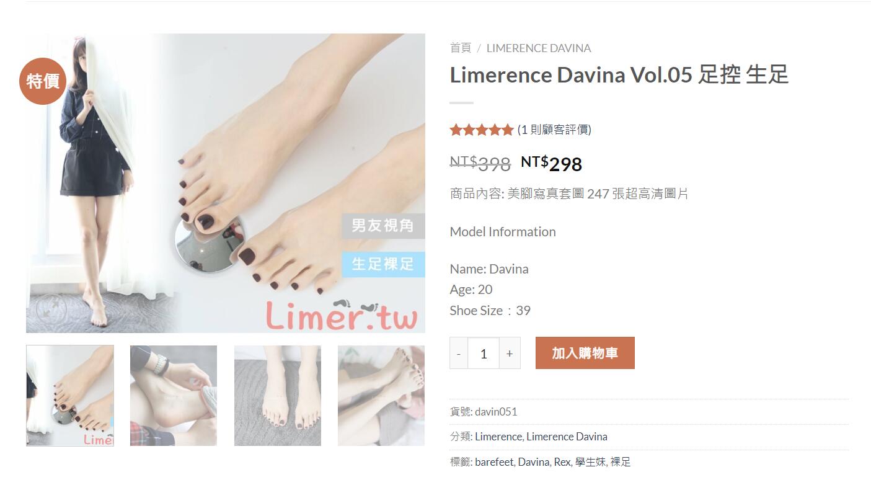Click the main product image
Screen dimensions: 871x485
(226, 183)
